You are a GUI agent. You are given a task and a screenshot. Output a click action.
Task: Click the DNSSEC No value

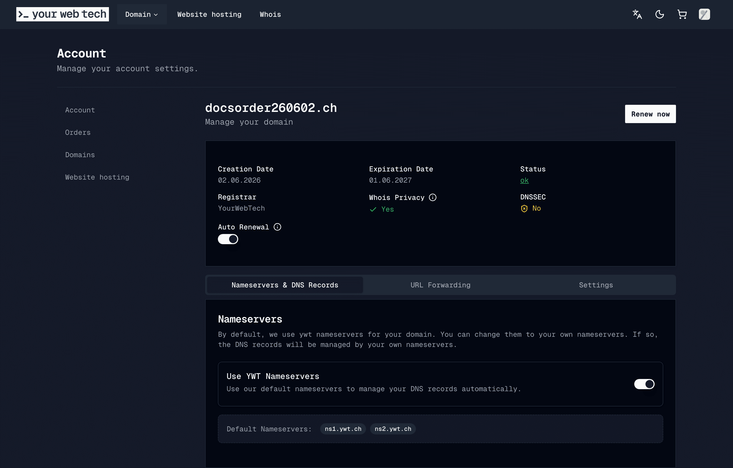point(537,209)
